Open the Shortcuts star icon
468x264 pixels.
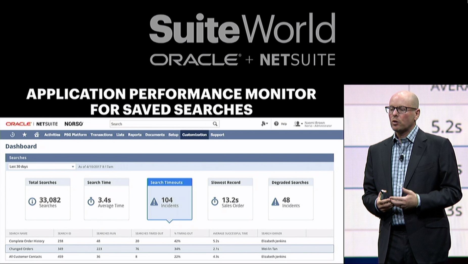click(25, 135)
